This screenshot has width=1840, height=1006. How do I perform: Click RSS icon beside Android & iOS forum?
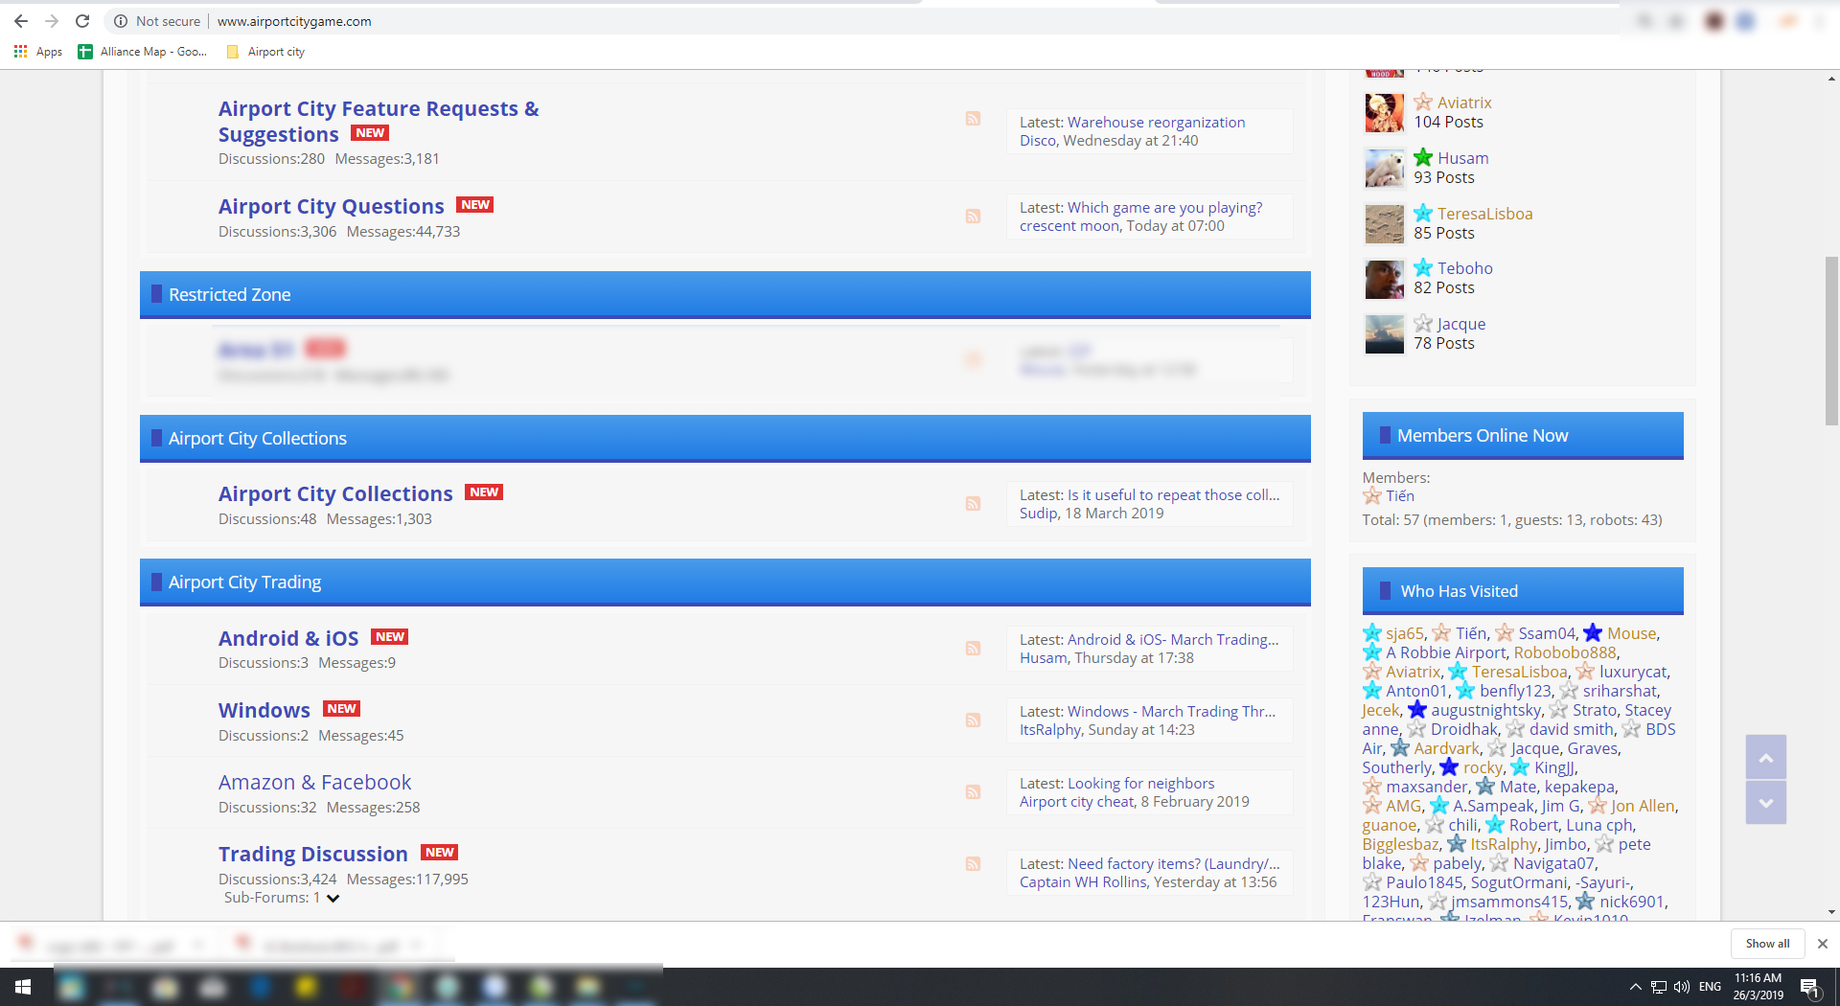973,649
